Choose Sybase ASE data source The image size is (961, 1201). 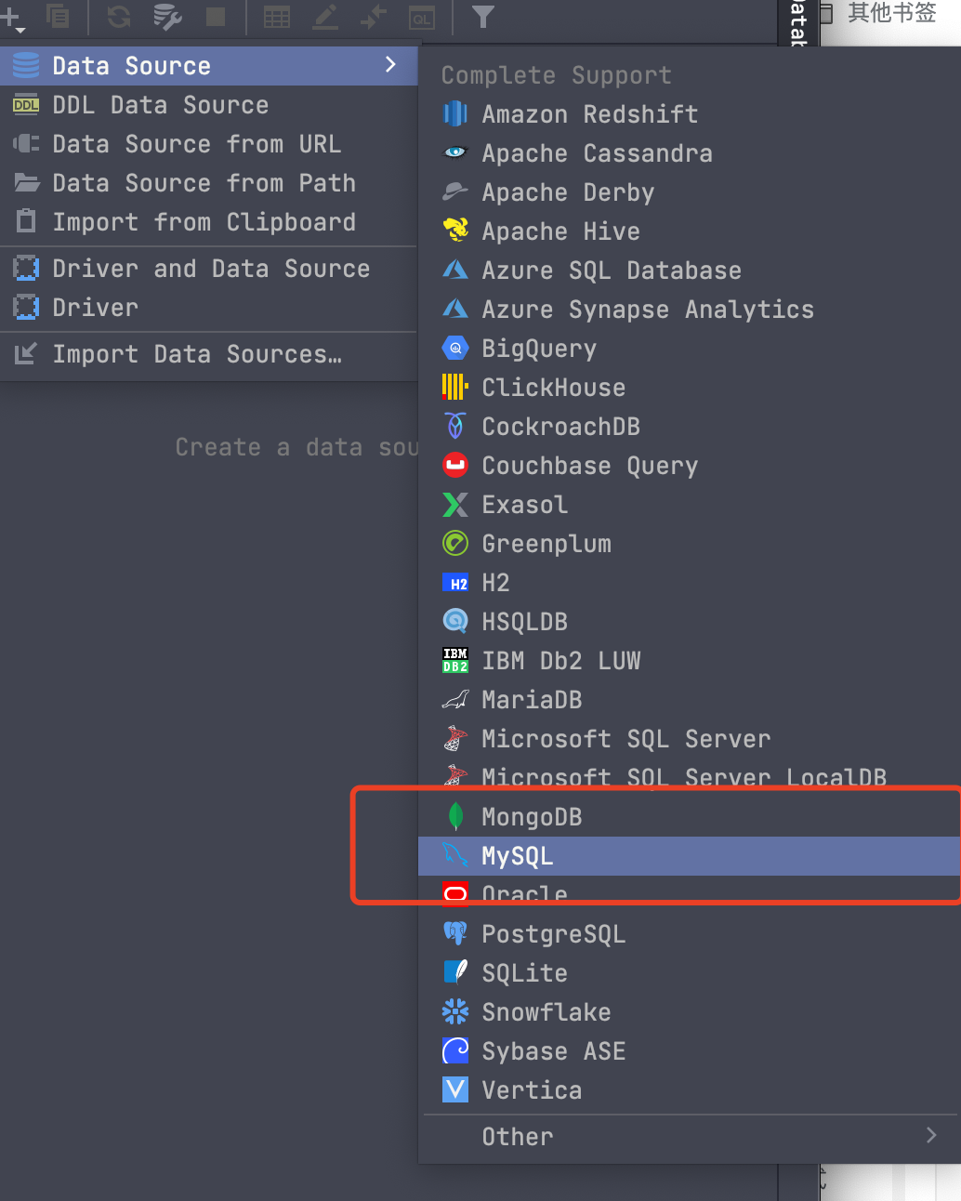point(690,1051)
